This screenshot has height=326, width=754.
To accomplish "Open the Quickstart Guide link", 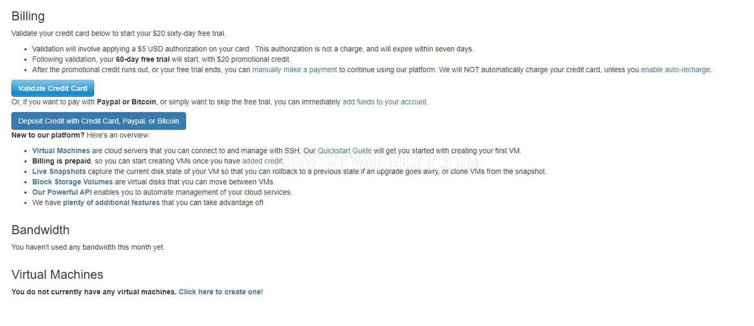I will pyautogui.click(x=345, y=151).
